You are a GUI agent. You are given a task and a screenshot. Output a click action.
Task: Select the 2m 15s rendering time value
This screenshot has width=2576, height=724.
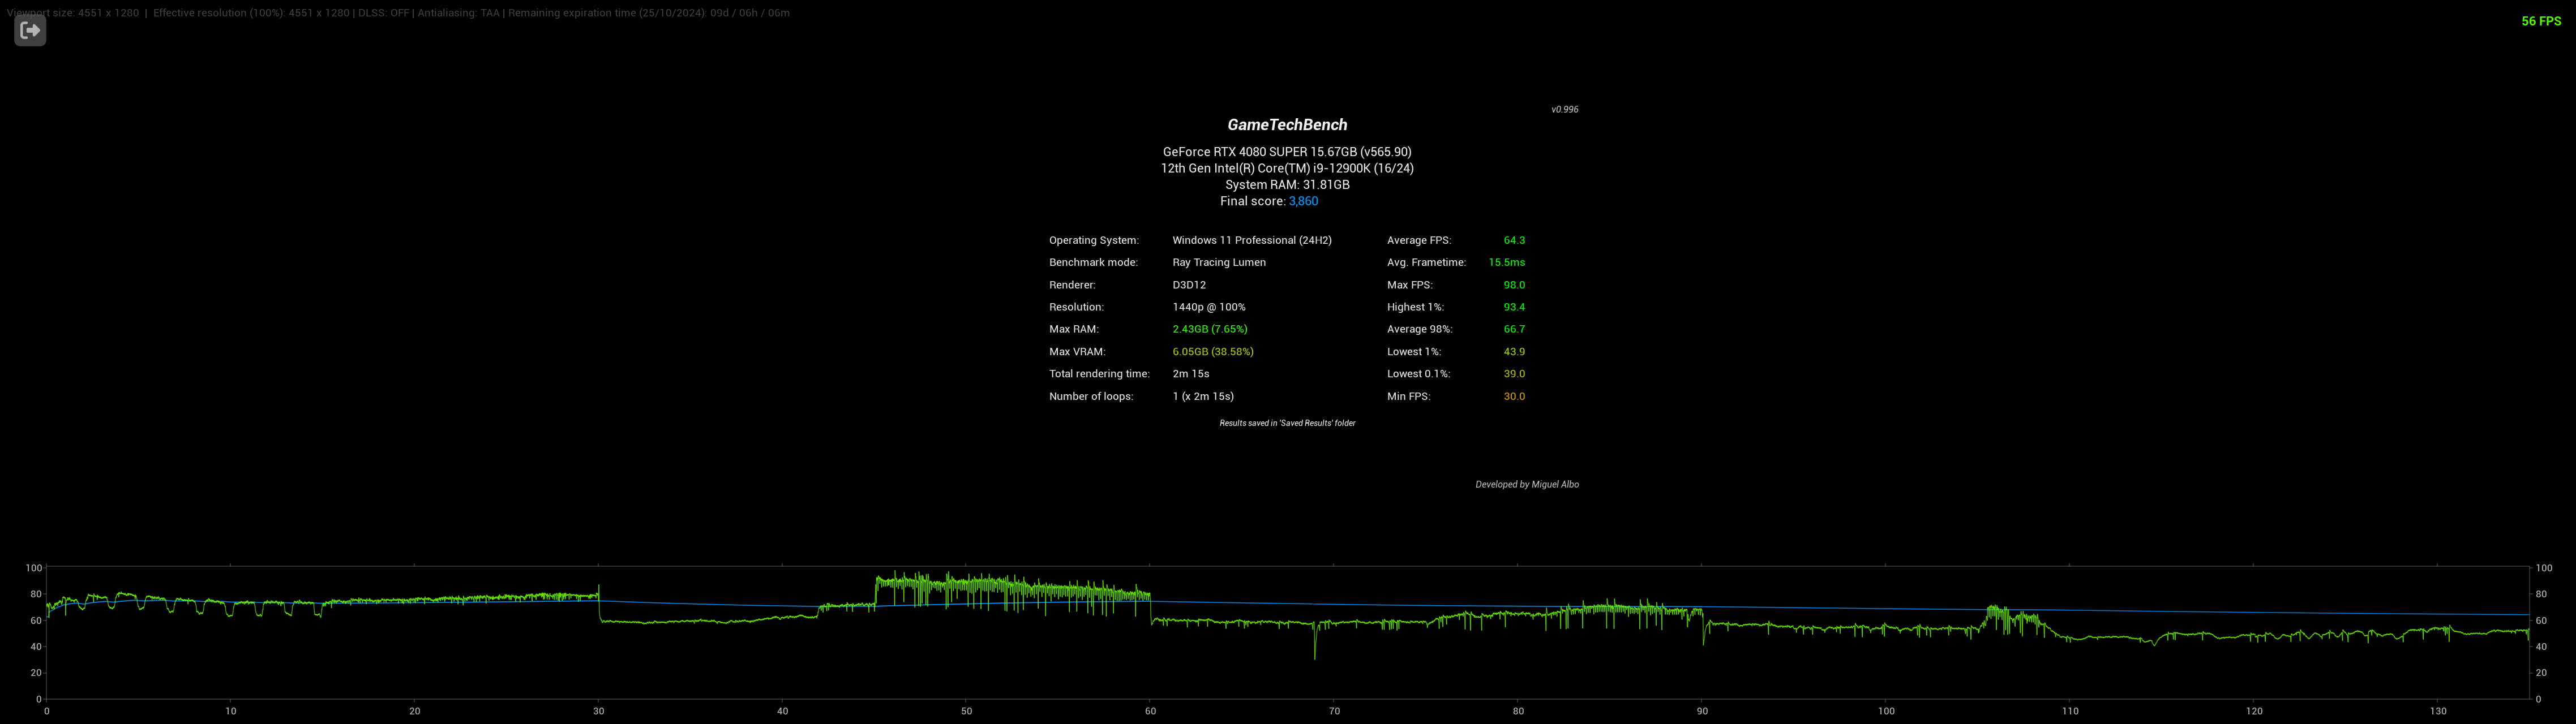1191,374
